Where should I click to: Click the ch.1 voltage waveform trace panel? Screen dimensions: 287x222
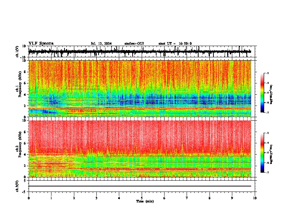142,52
